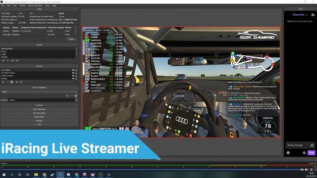Screen dimensions: 317x178
Task: Move the selected source down
Action: (x=21, y=82)
